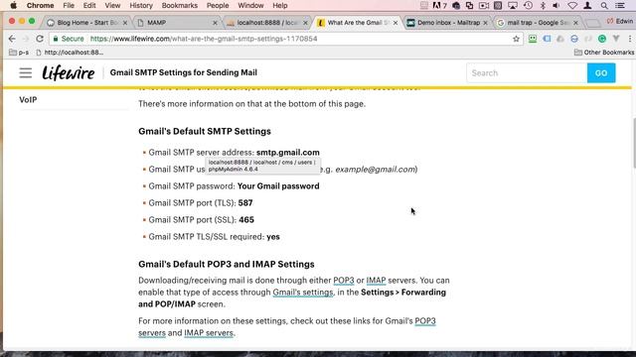
Task: Click the Gmail SMTP TLS/SSL required line
Action: (214, 237)
